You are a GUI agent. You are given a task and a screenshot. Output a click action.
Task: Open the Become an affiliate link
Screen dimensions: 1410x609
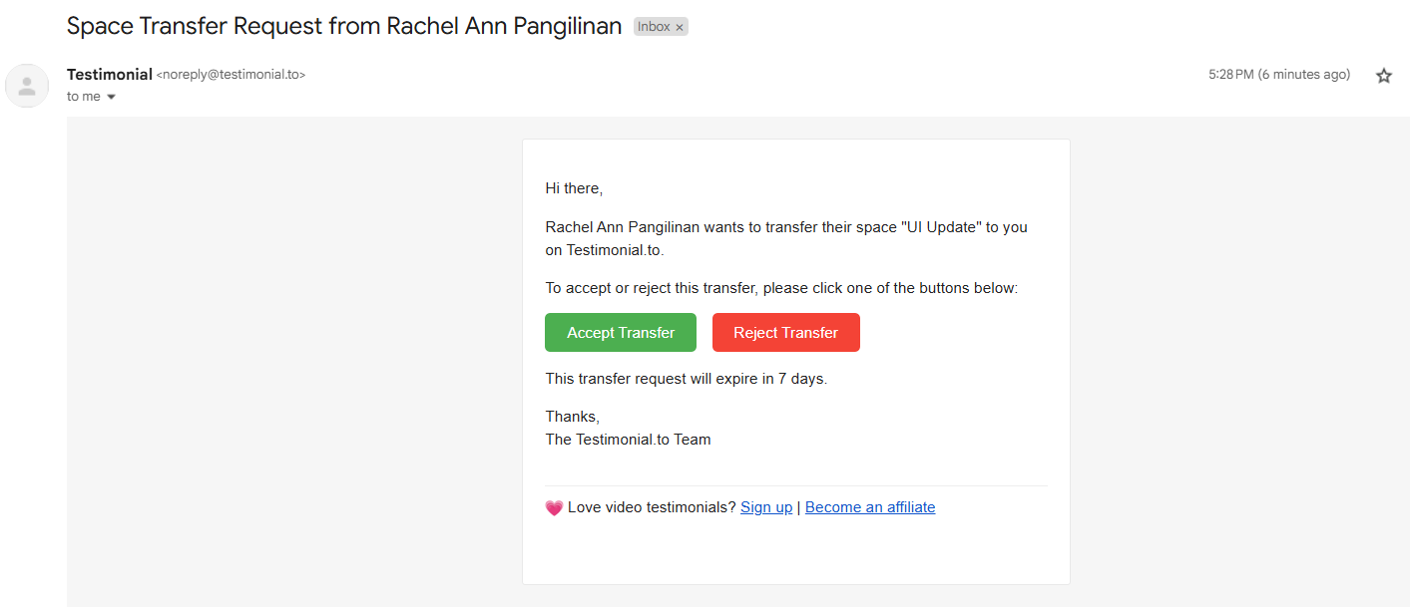tap(870, 507)
